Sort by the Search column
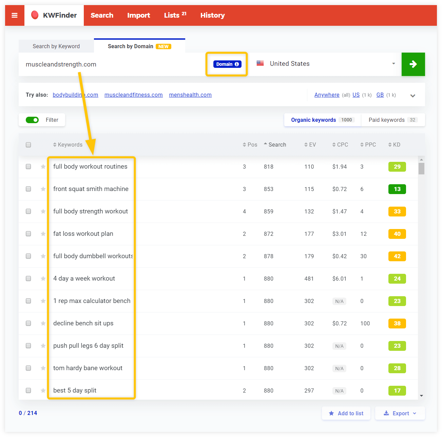 [x=275, y=145]
